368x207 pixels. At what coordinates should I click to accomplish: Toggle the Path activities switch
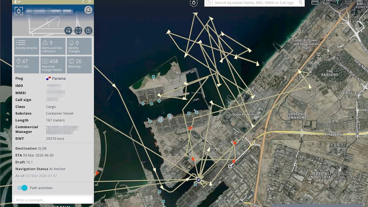pyautogui.click(x=22, y=188)
